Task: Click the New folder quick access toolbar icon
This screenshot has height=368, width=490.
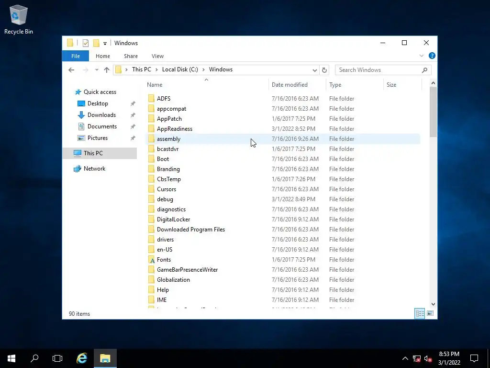Action: 96,43
